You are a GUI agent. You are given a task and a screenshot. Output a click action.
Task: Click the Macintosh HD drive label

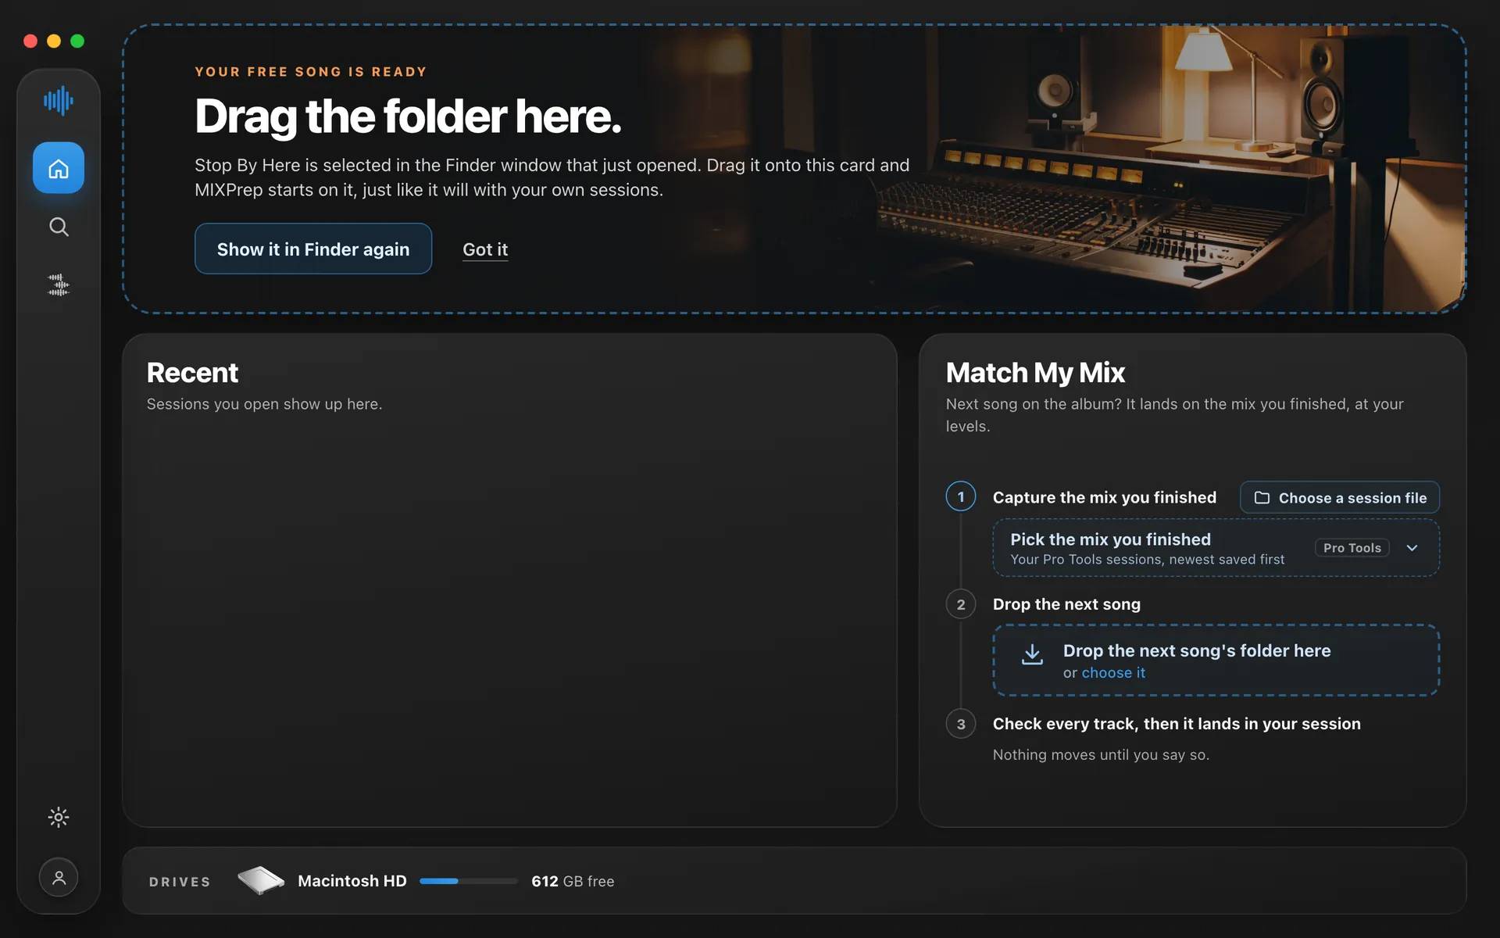coord(352,881)
